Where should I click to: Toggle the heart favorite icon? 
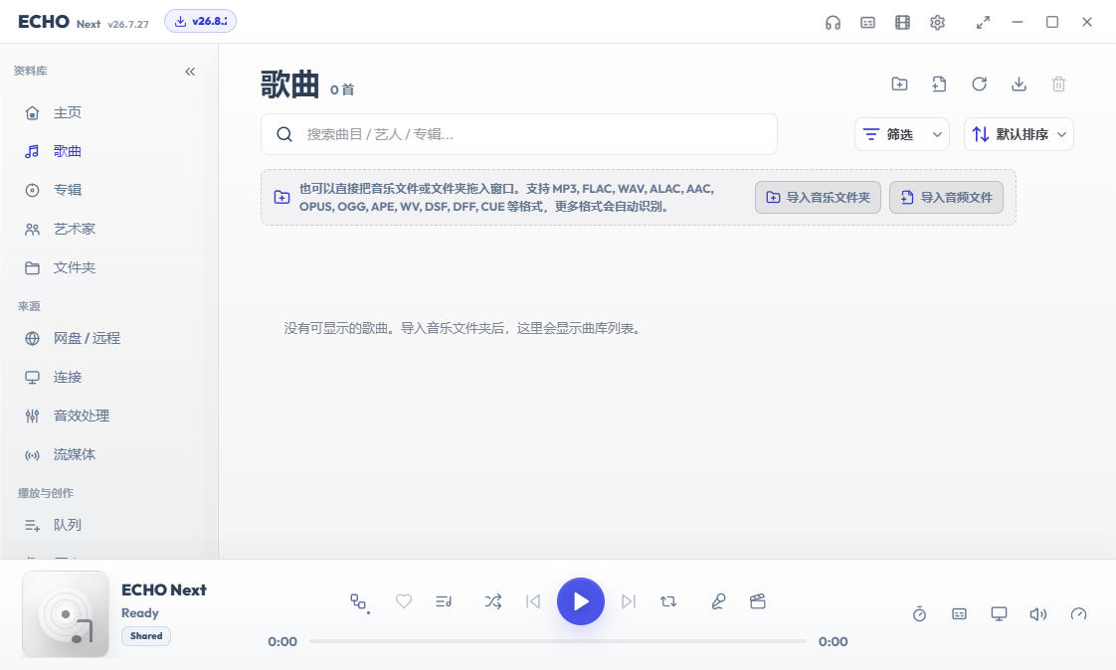coord(404,601)
